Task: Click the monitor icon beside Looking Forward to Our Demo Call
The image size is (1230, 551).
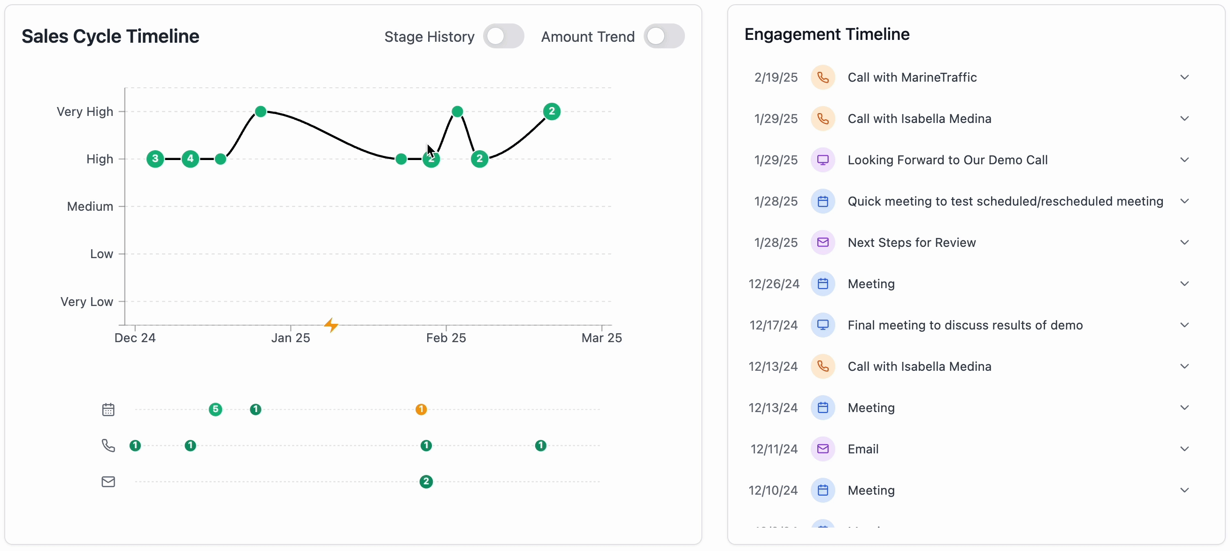Action: tap(822, 160)
